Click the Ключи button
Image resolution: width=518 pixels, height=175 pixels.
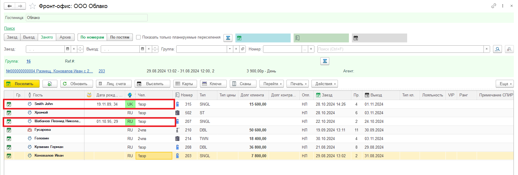[x=213, y=84]
